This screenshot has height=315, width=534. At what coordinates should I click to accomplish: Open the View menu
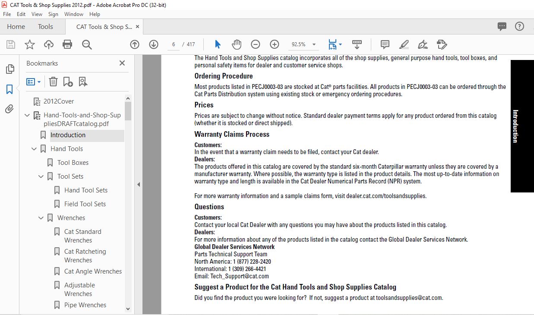pyautogui.click(x=37, y=14)
